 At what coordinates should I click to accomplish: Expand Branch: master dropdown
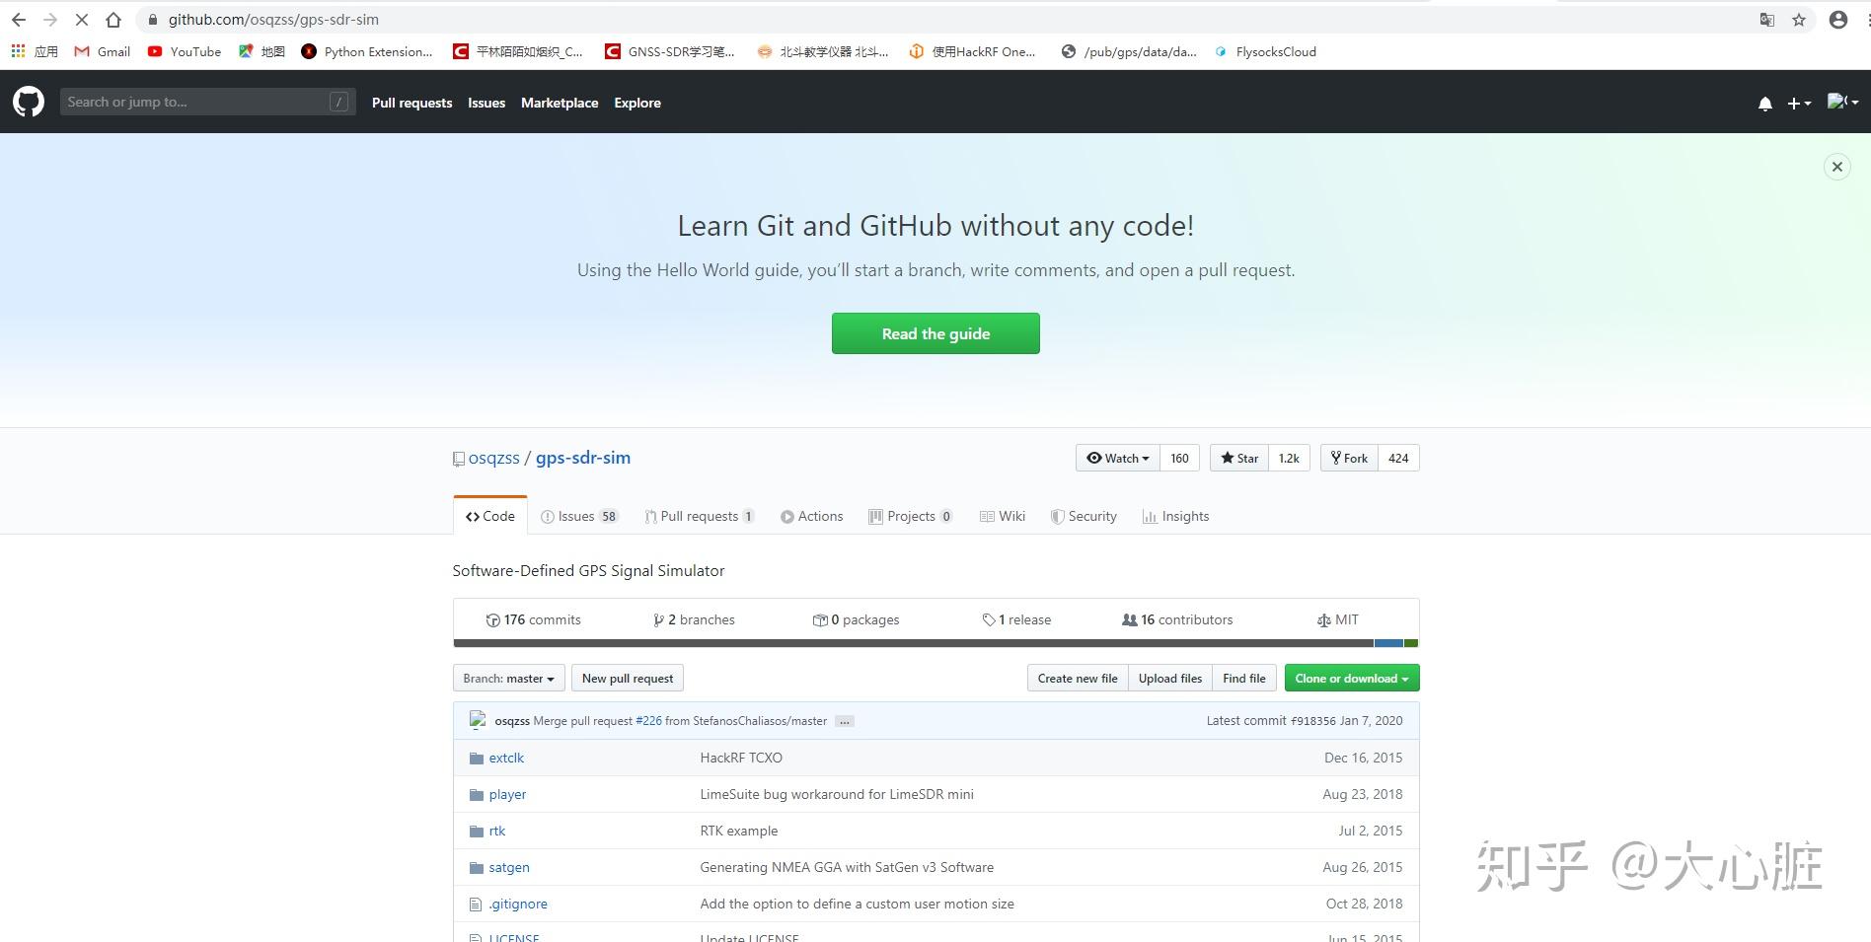[x=509, y=678]
